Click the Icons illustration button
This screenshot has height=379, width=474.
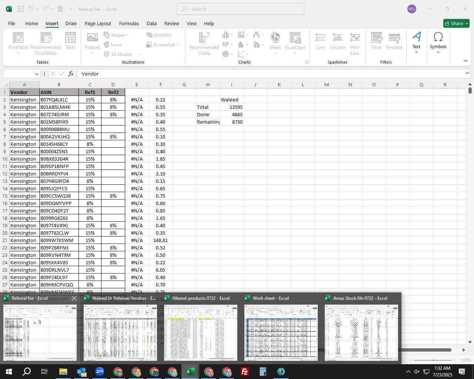point(113,45)
